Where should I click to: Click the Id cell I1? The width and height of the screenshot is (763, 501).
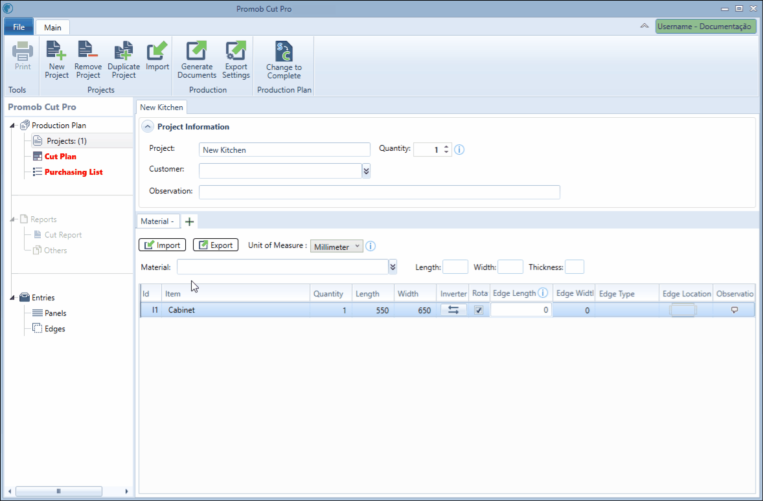pyautogui.click(x=152, y=310)
